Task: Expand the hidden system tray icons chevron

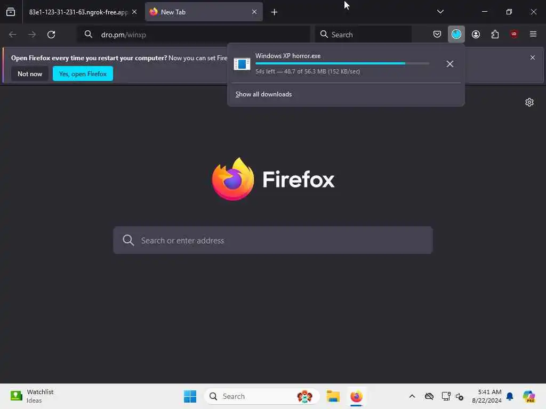Action: (412, 396)
